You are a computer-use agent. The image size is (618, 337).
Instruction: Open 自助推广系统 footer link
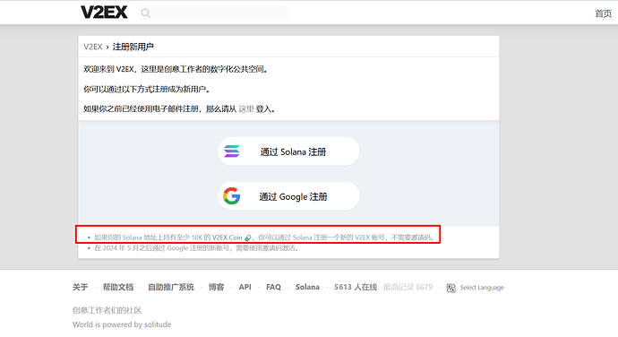tap(171, 288)
